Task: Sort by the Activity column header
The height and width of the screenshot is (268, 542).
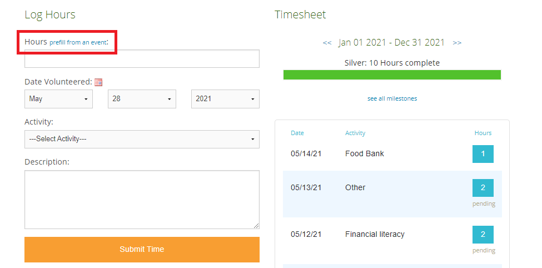Action: pos(355,133)
